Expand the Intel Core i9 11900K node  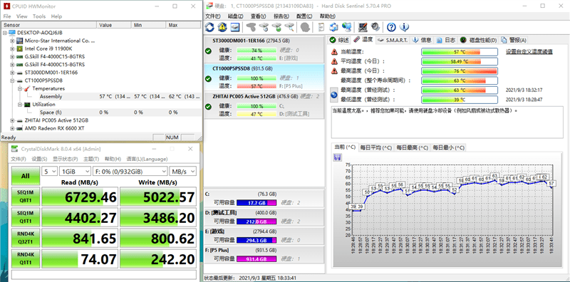pyautogui.click(x=12, y=48)
